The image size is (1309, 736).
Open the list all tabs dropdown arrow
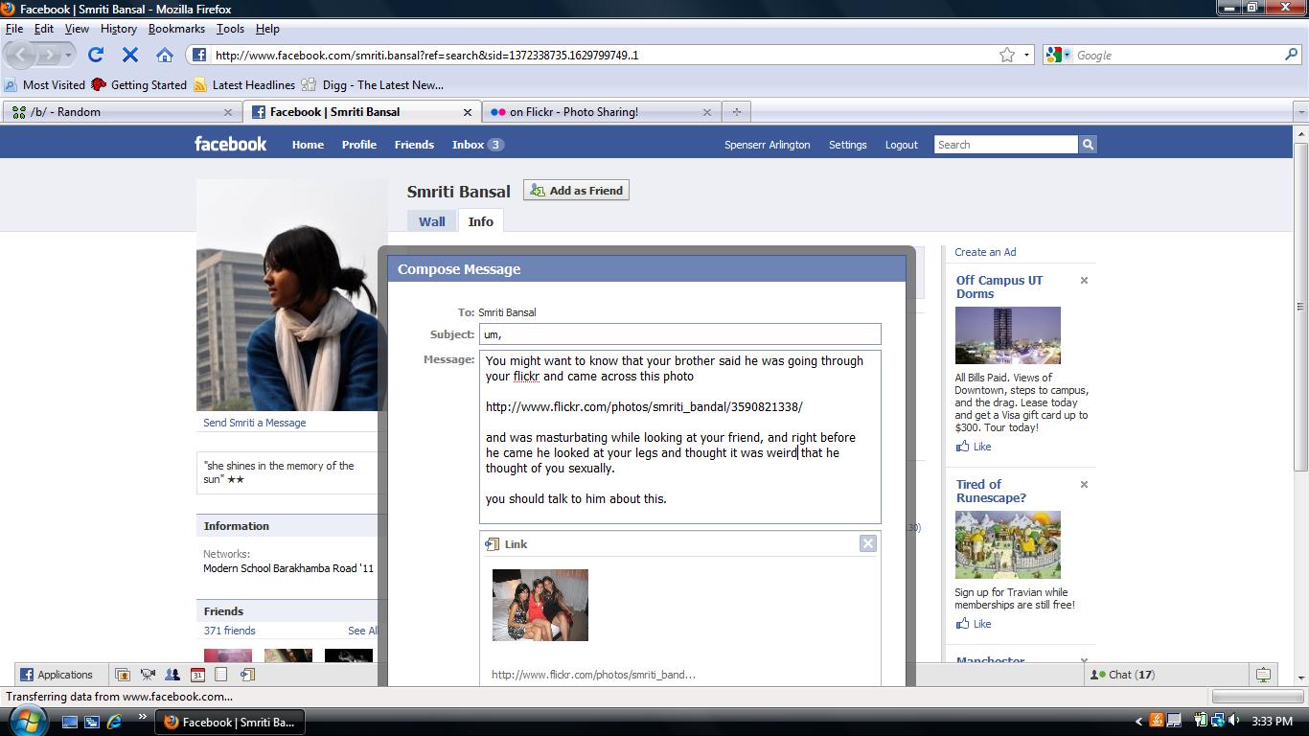click(x=1300, y=112)
